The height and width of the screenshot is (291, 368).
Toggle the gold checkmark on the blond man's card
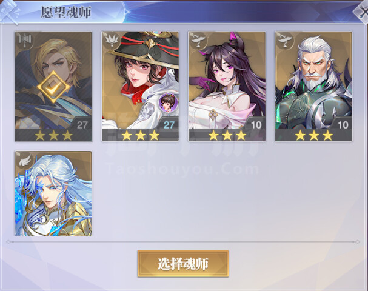[53, 87]
